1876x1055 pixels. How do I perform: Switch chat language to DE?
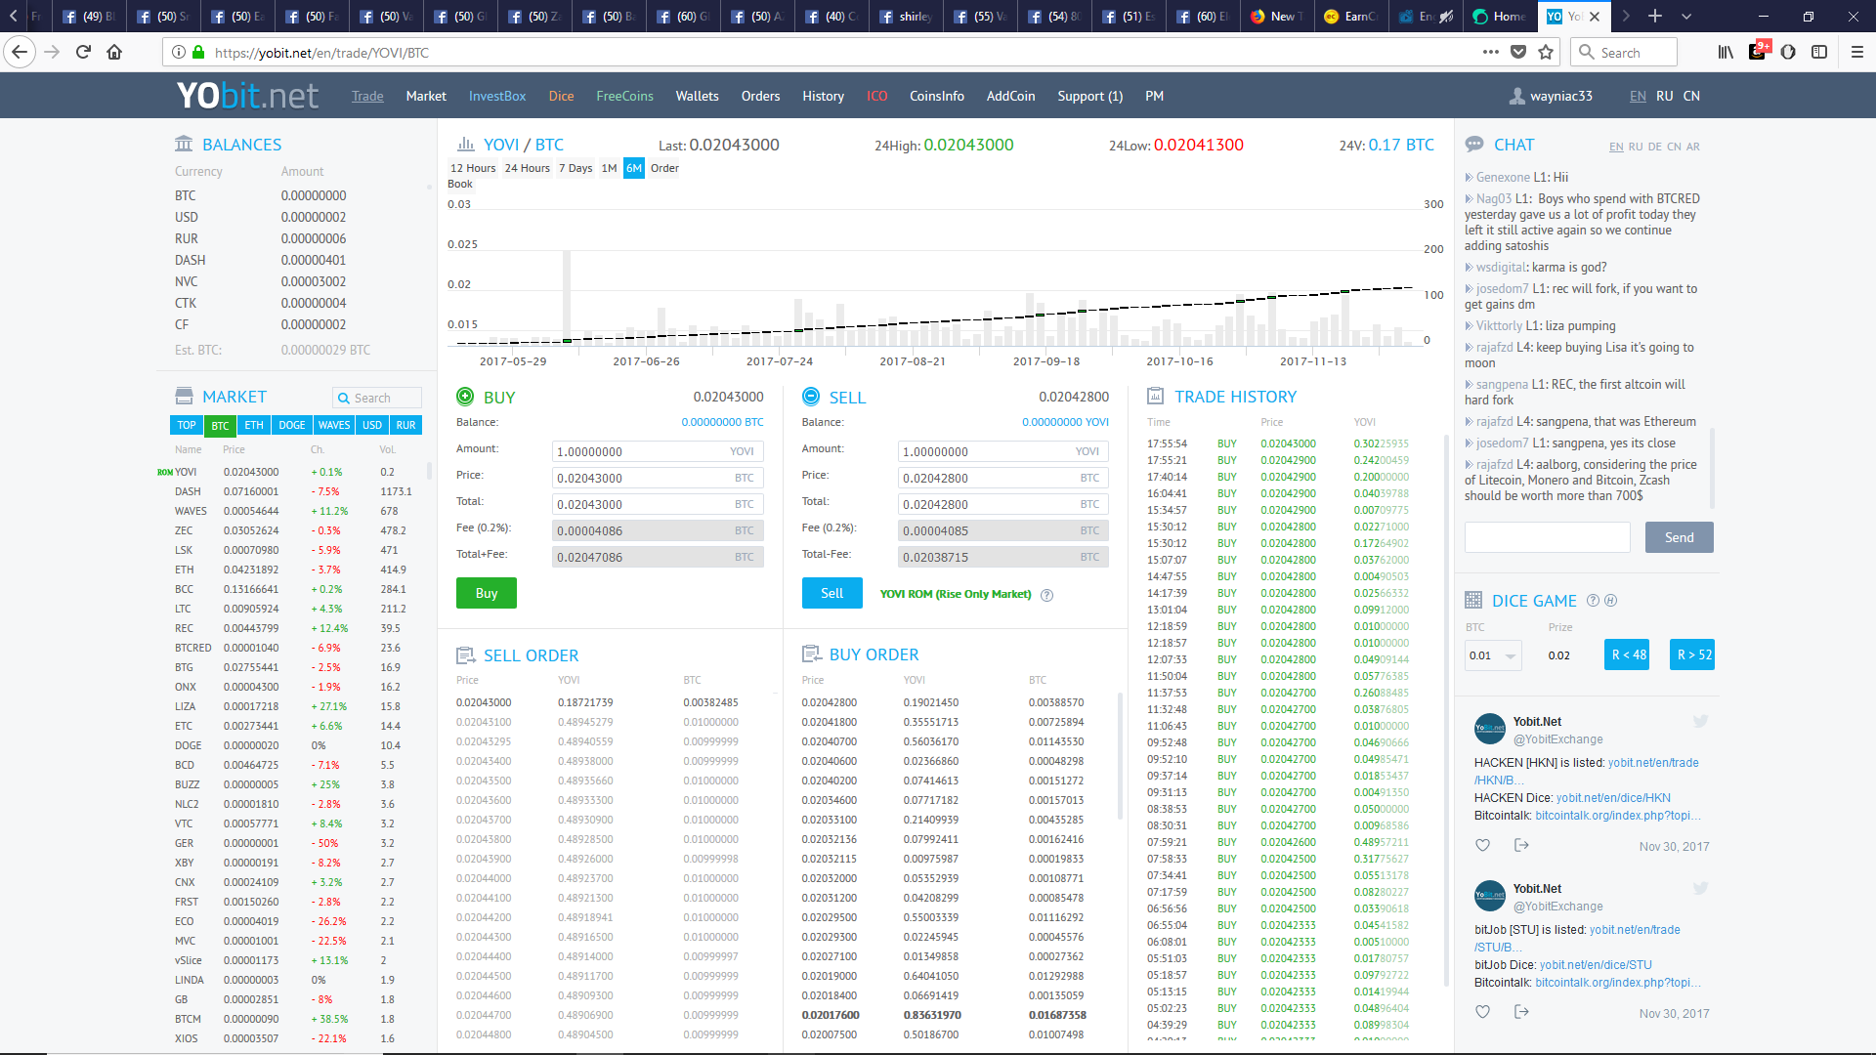1655,147
